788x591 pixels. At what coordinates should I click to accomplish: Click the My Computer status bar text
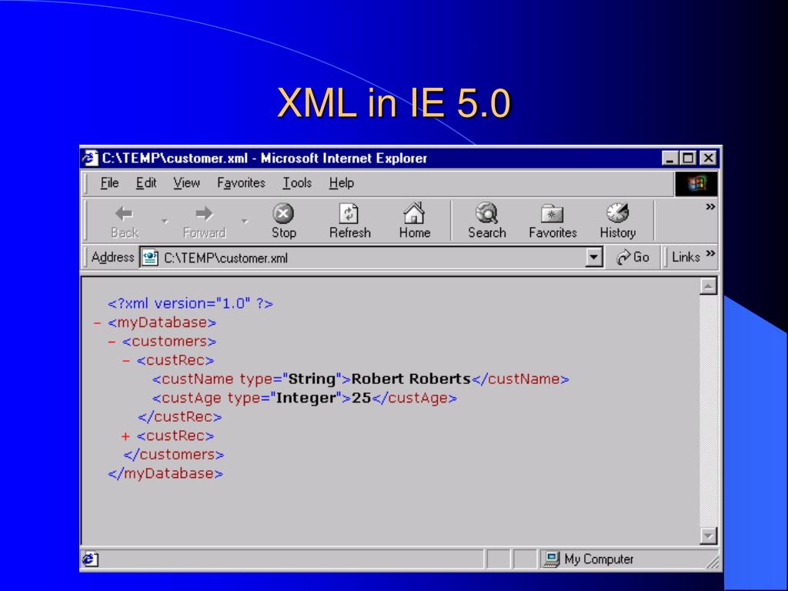599,559
